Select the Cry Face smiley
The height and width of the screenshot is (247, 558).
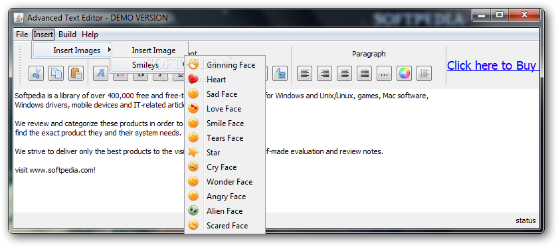click(x=225, y=167)
